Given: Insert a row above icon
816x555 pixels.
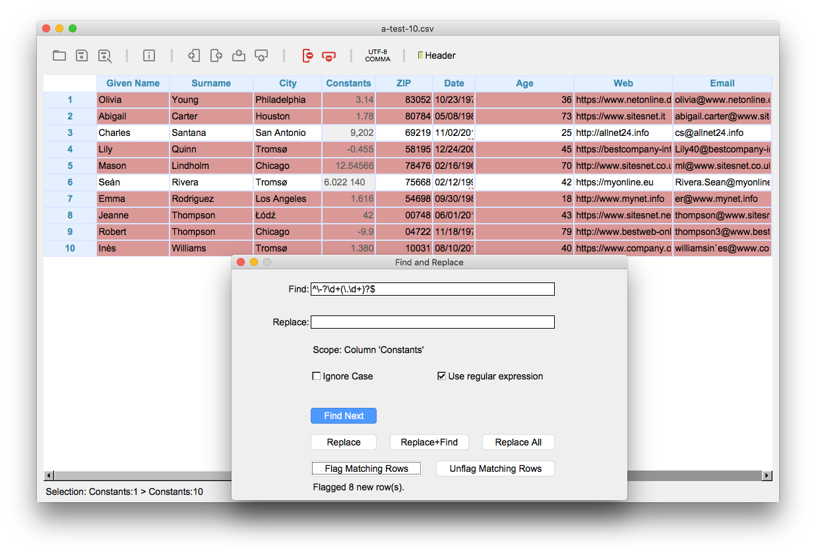Looking at the screenshot, I should click(x=239, y=55).
